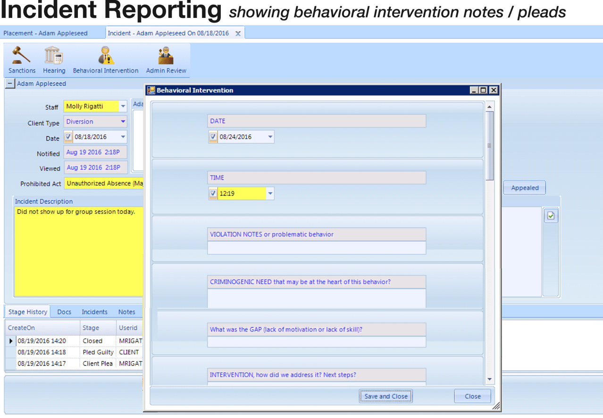Toggle the checkbox right of the Appealed button

(x=551, y=215)
